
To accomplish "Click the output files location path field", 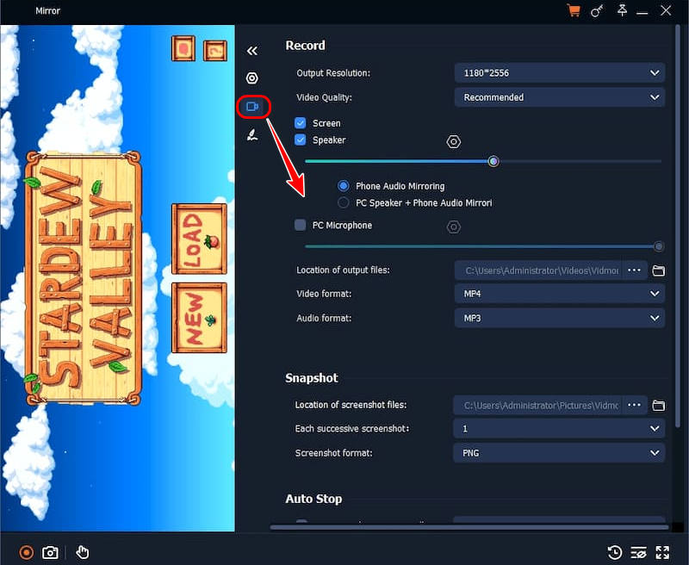I will (x=539, y=270).
